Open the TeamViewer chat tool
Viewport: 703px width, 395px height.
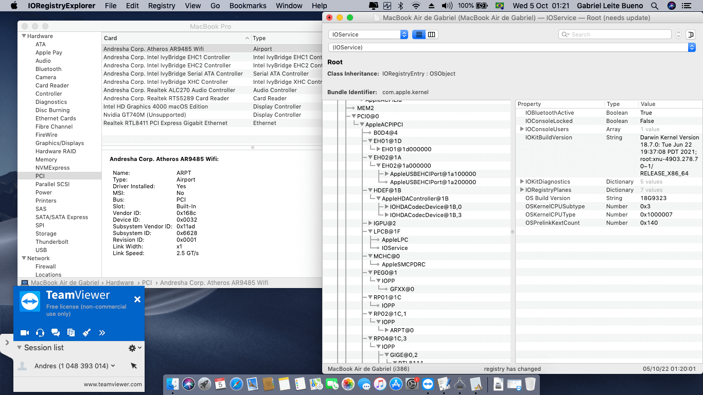click(x=55, y=333)
